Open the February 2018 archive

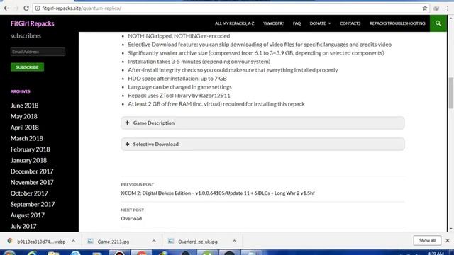pos(30,149)
